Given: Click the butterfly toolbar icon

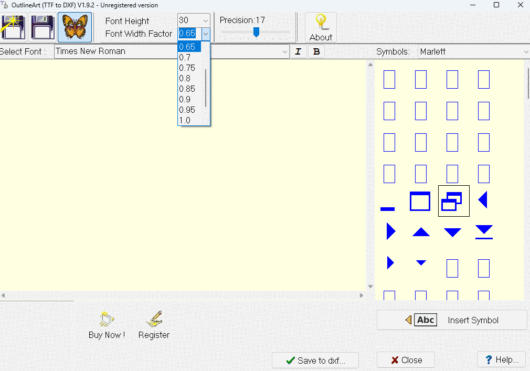Looking at the screenshot, I should pyautogui.click(x=75, y=27).
